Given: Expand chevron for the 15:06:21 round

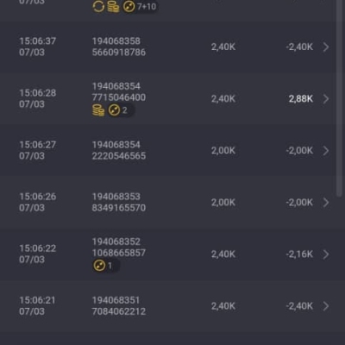Looking at the screenshot, I should 326,306.
